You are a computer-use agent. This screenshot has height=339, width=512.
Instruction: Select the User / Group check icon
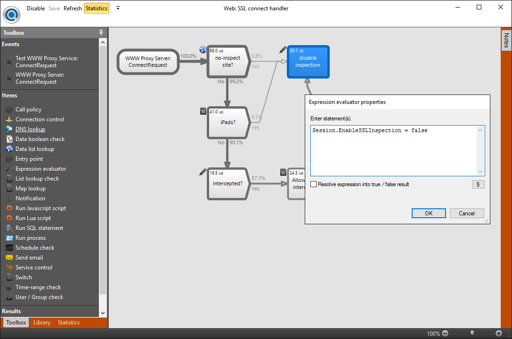click(x=9, y=297)
